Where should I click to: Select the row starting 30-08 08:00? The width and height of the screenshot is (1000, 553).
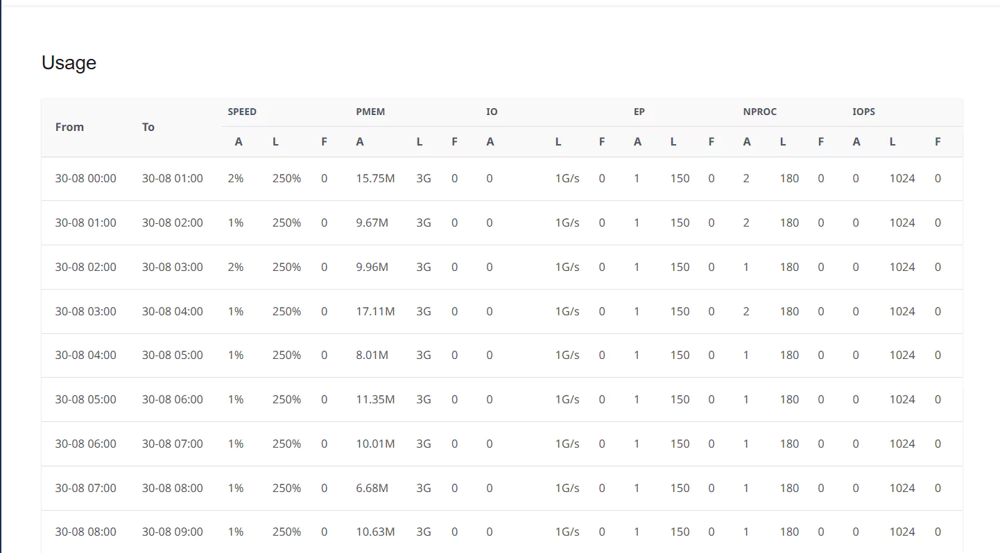coord(502,532)
